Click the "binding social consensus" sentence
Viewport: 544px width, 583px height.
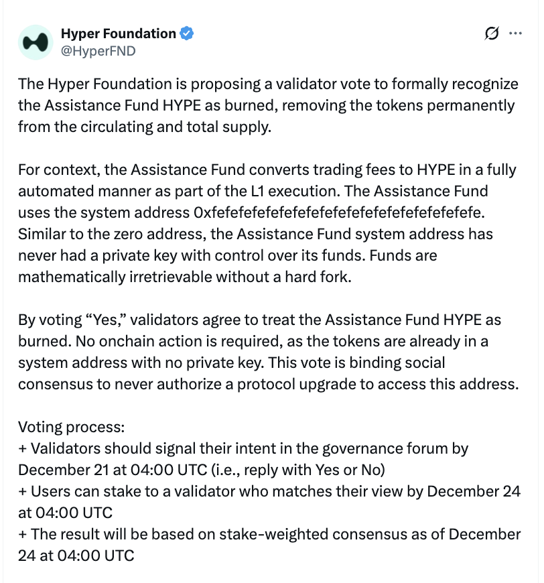(268, 384)
